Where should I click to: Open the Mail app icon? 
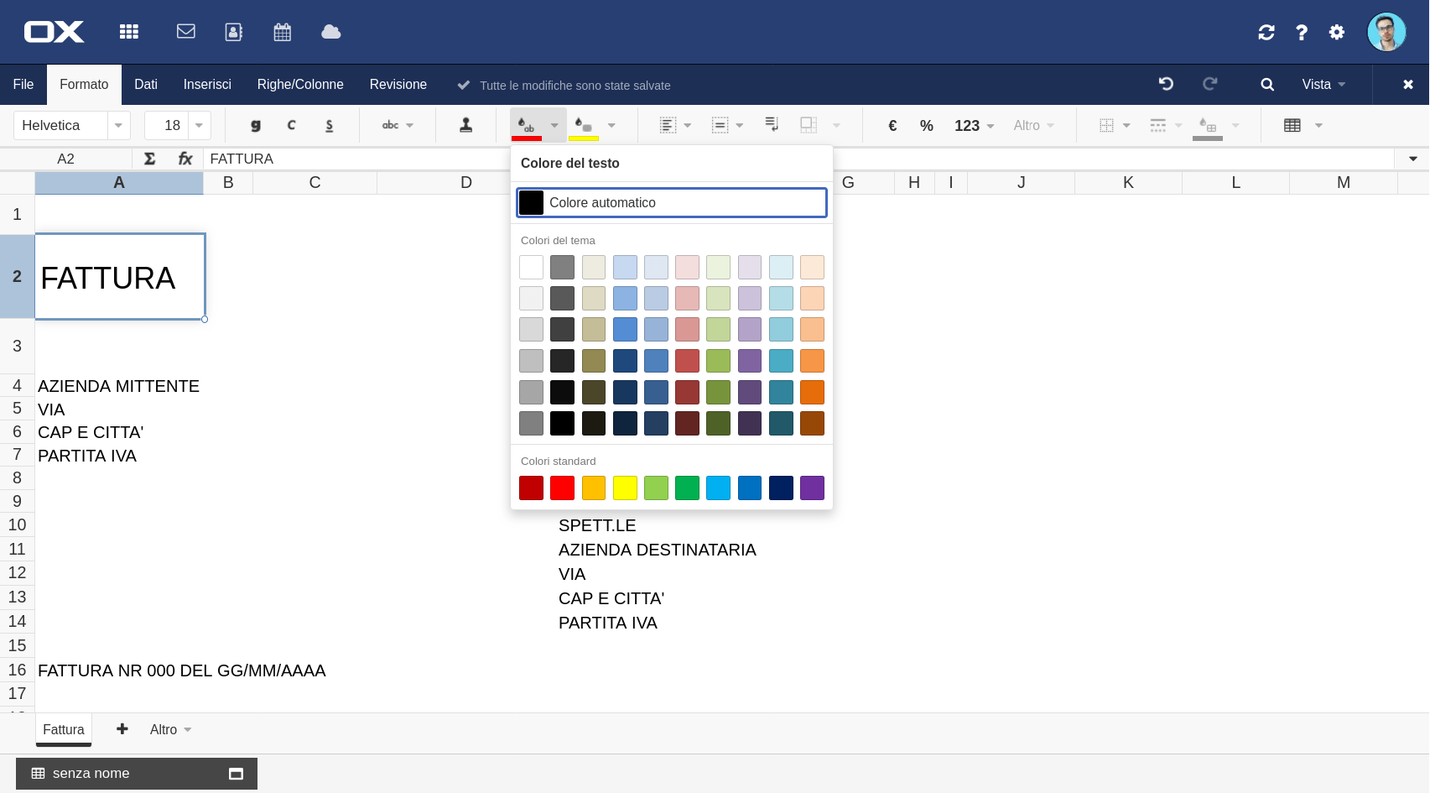coord(186,31)
